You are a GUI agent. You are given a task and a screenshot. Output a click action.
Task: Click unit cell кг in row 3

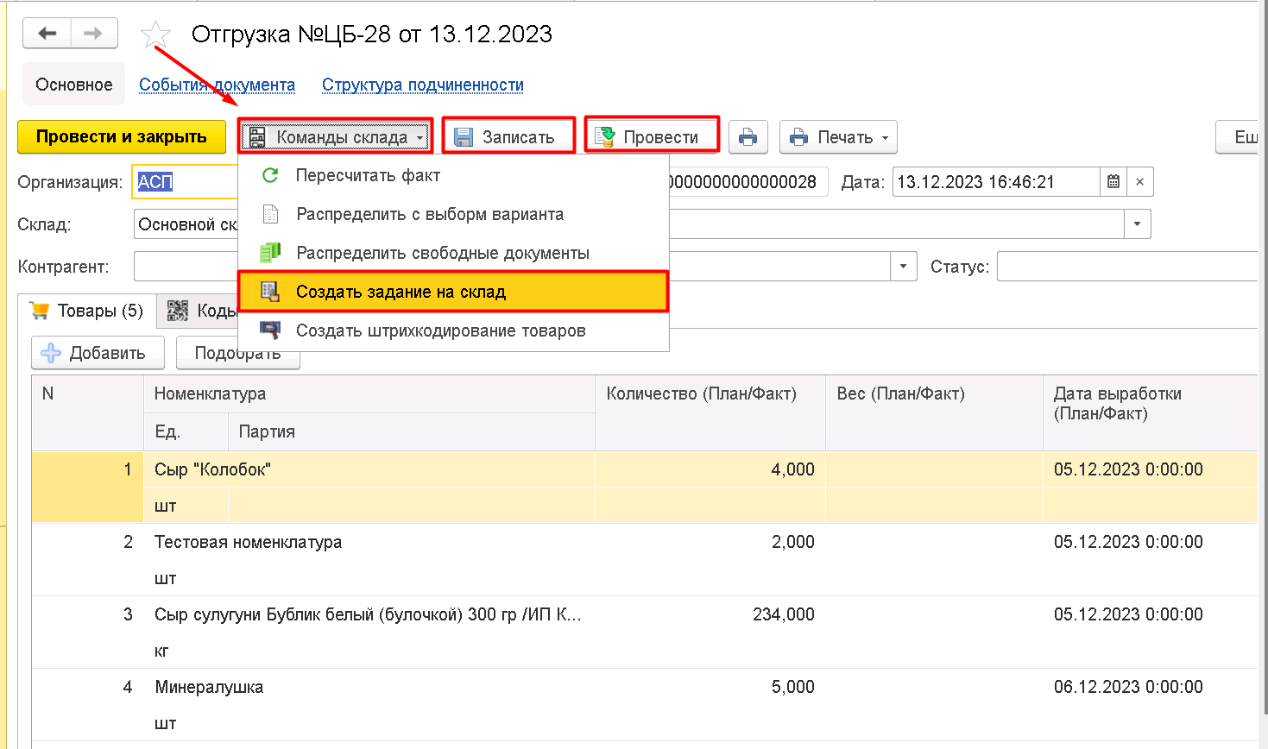pos(186,651)
